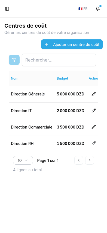Go to the next page chevron

point(90,160)
